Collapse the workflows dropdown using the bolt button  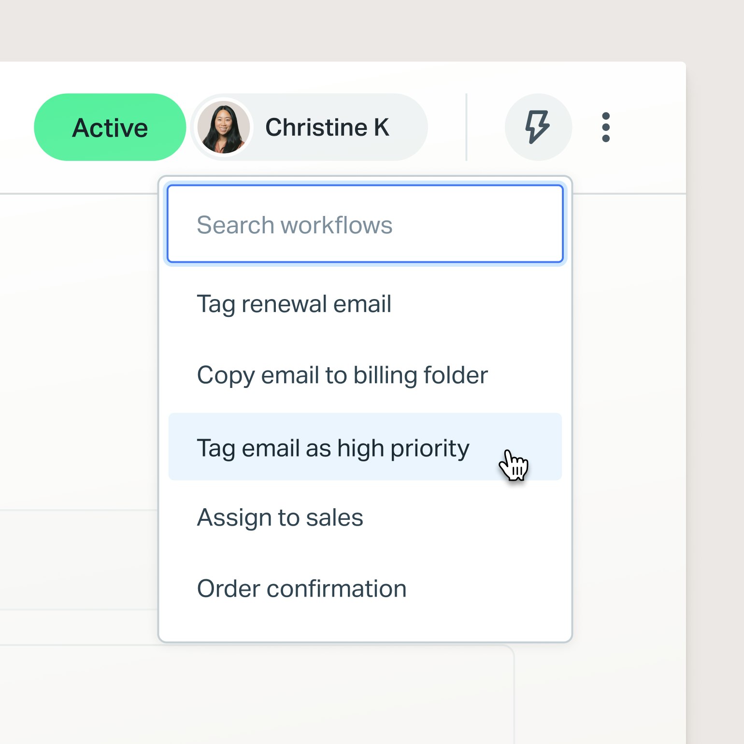click(x=538, y=127)
